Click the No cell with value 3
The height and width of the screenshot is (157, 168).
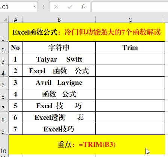click(16, 82)
